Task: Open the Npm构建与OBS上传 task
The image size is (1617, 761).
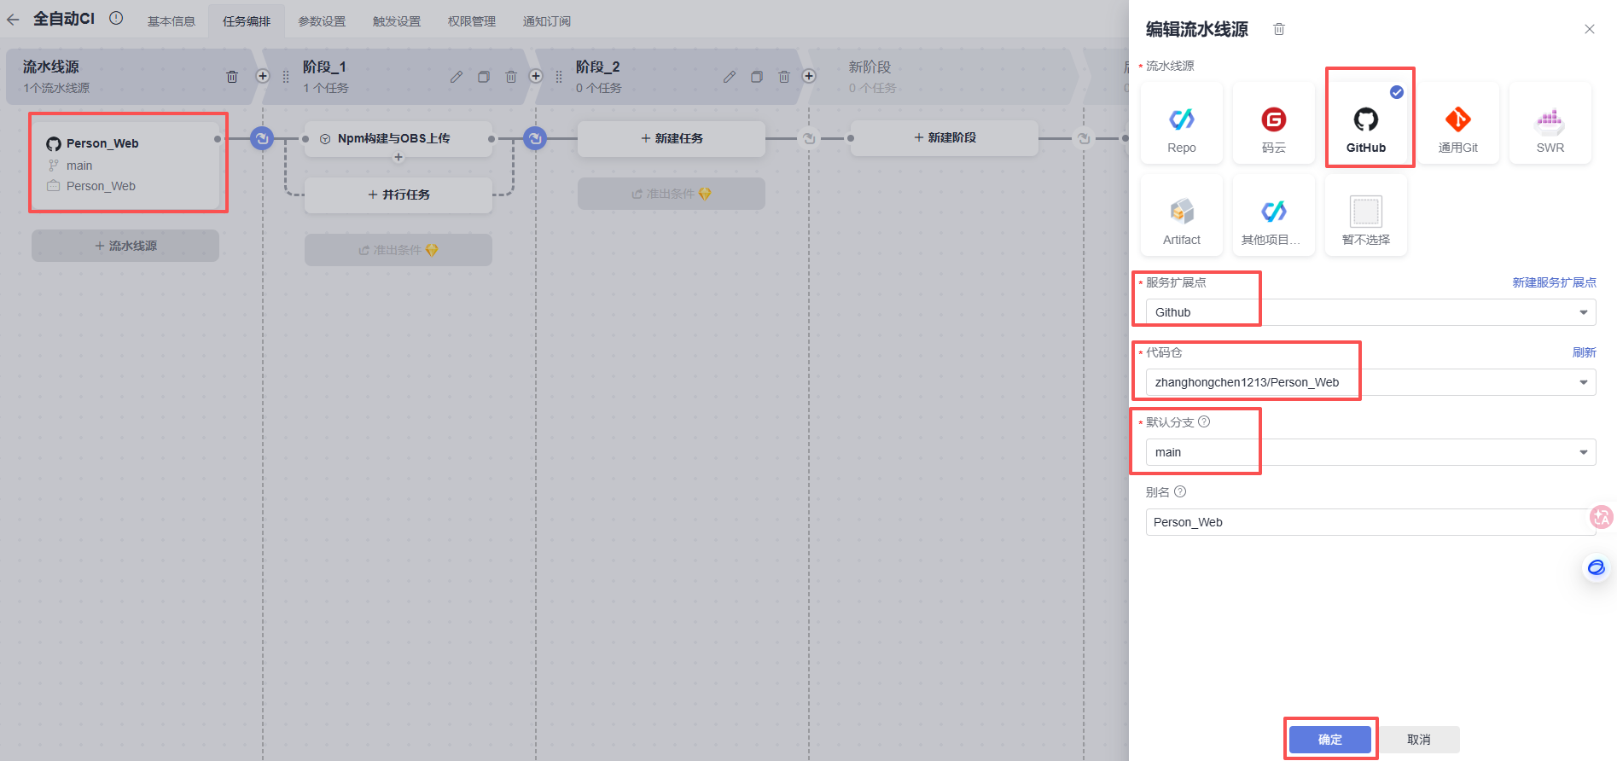Action: [x=398, y=138]
